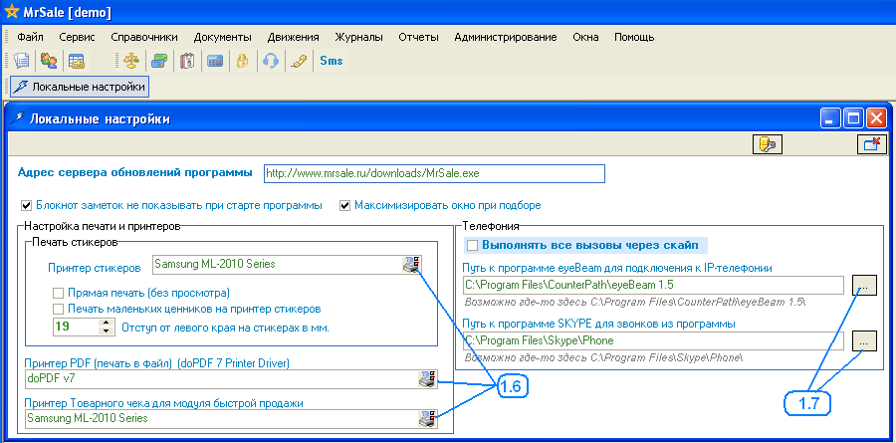Maximize the Локальные настройки window

pyautogui.click(x=853, y=118)
